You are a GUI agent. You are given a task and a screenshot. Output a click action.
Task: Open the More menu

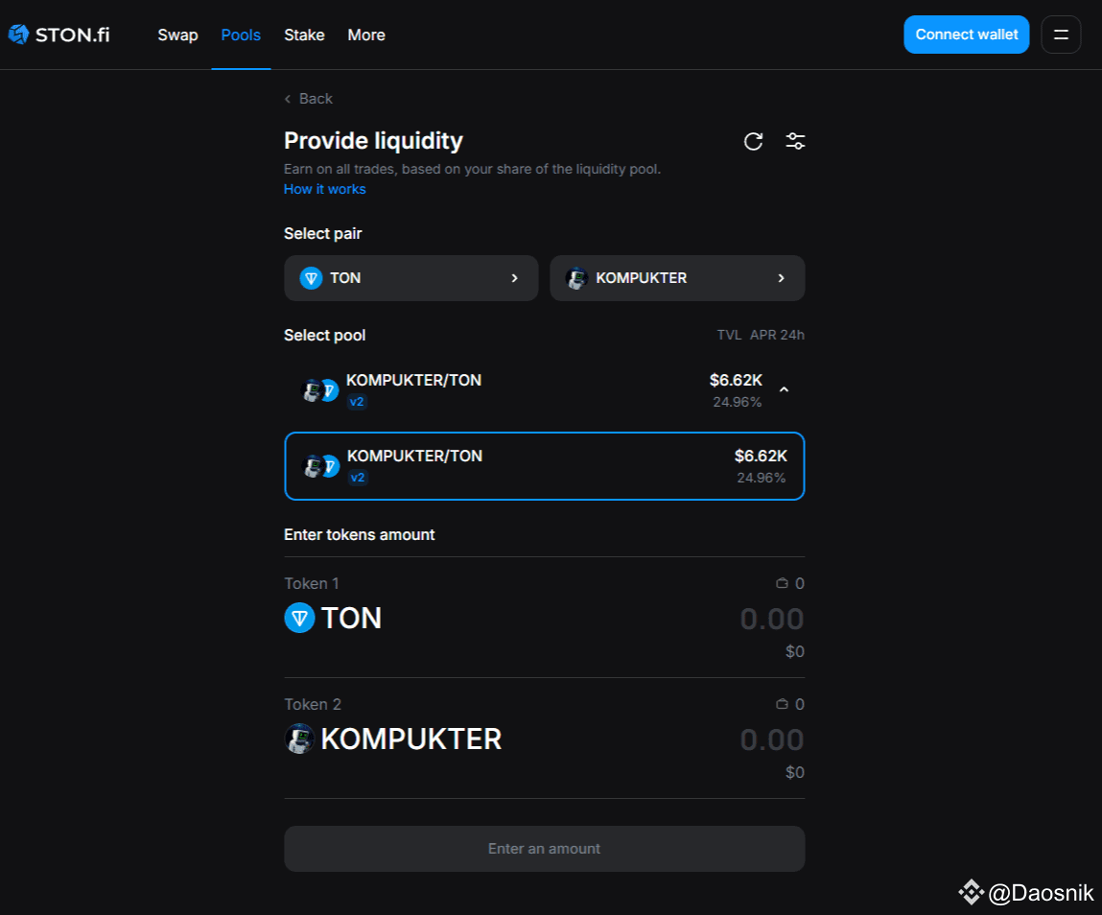[366, 35]
